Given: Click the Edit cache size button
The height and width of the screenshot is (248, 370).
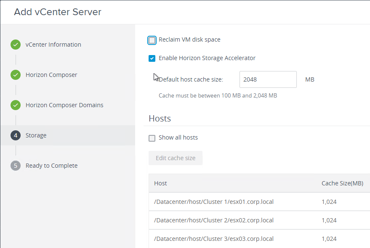Looking at the screenshot, I should click(176, 158).
